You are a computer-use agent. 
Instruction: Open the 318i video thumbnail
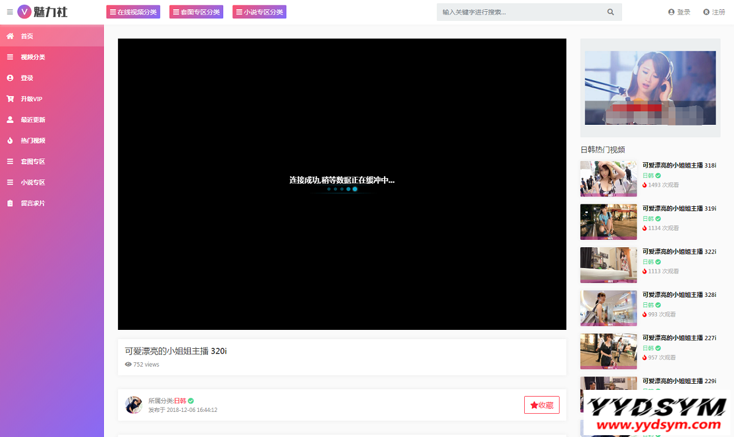click(x=608, y=179)
